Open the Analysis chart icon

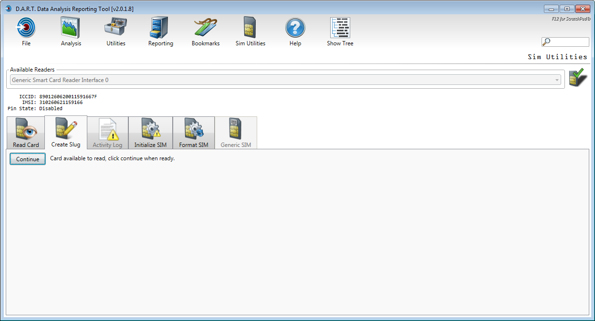(x=71, y=28)
